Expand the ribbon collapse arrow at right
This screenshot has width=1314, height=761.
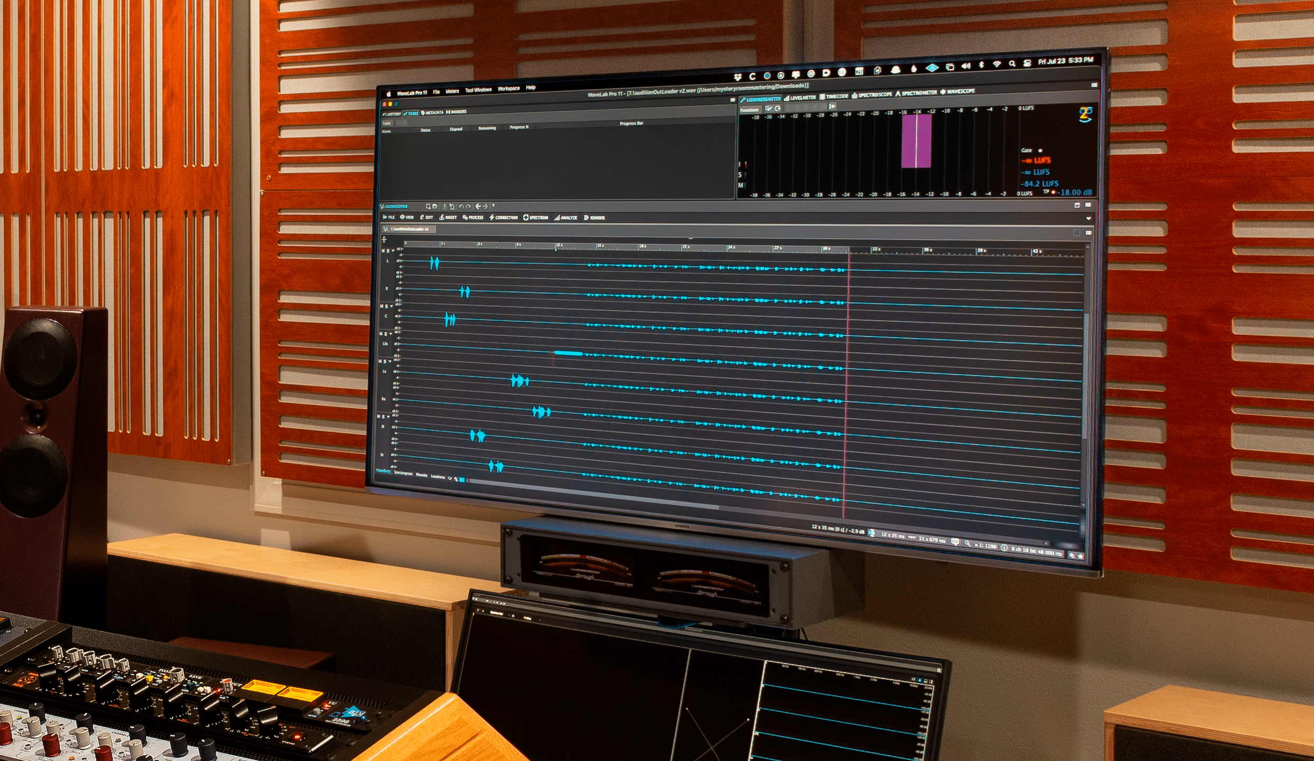click(1088, 218)
